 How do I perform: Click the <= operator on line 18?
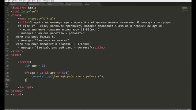[x=58, y=73]
